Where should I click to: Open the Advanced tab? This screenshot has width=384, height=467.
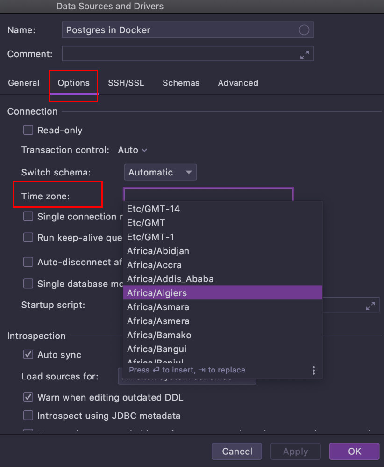(x=238, y=83)
